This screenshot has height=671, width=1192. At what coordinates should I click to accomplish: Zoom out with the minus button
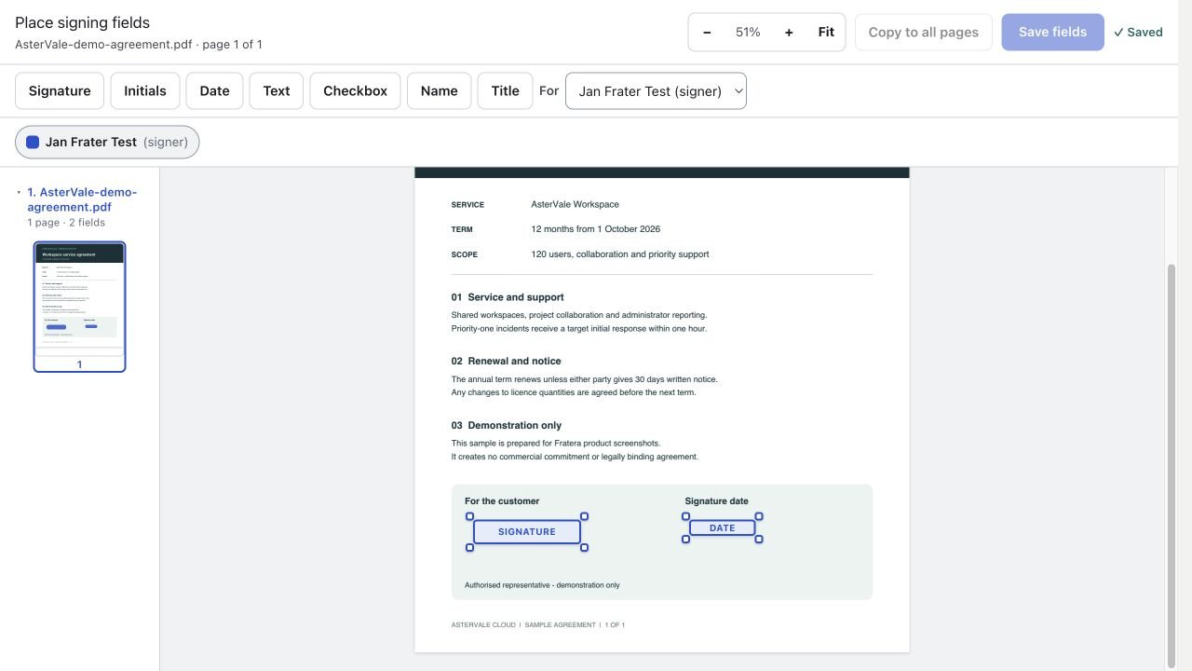pos(707,33)
